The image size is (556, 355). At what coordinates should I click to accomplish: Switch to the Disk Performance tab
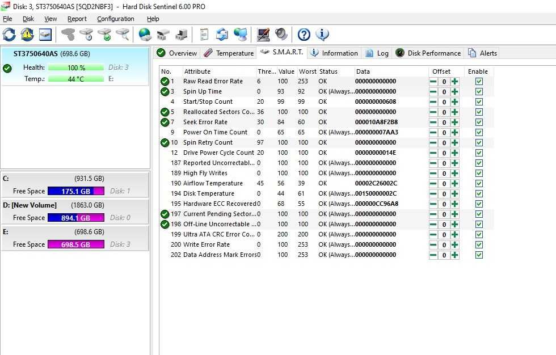pyautogui.click(x=428, y=53)
